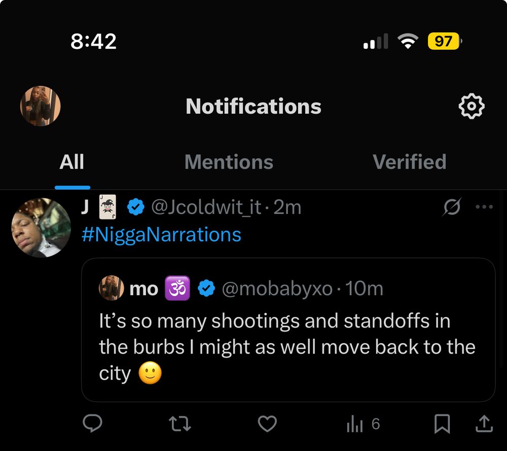Like the post with heart icon
The height and width of the screenshot is (451, 507).
pos(267,424)
